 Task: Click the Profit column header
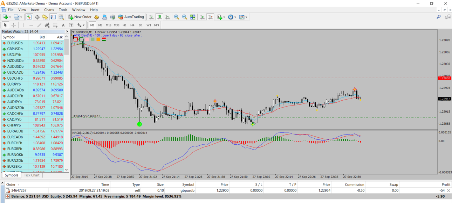[x=446, y=184]
